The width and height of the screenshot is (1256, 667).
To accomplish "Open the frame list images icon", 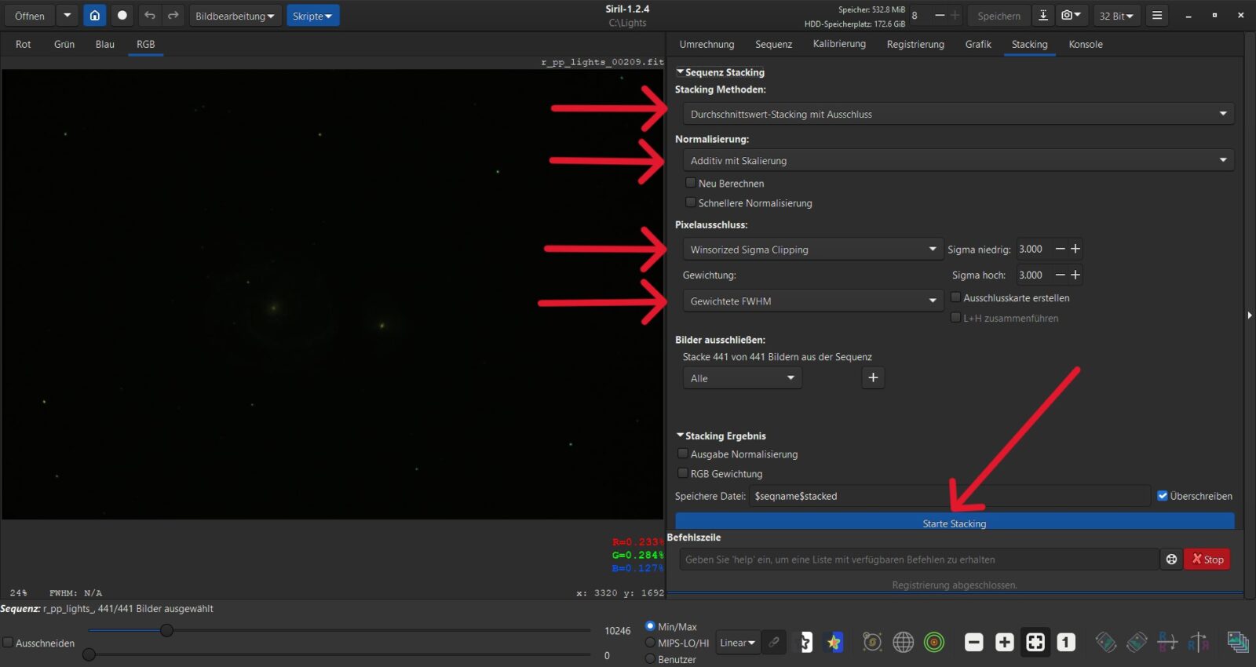I will coord(1238,643).
